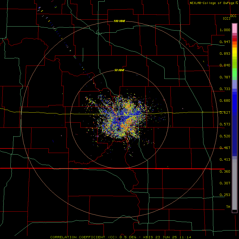239x239 pixels.
Task: Click the 0.5 DEG elevation text
Action: [128, 237]
